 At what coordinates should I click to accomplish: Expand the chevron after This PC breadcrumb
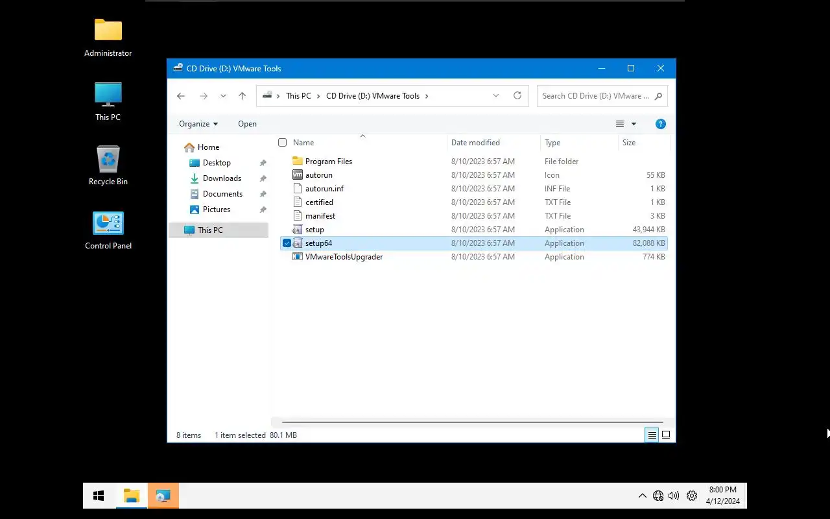(x=318, y=96)
